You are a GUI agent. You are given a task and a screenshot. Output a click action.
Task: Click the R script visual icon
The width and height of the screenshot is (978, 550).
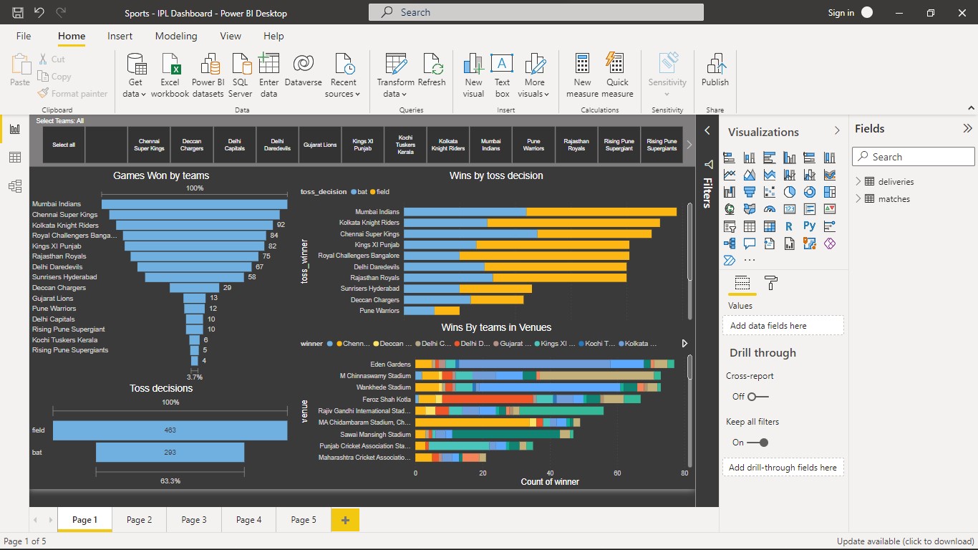[x=790, y=226]
